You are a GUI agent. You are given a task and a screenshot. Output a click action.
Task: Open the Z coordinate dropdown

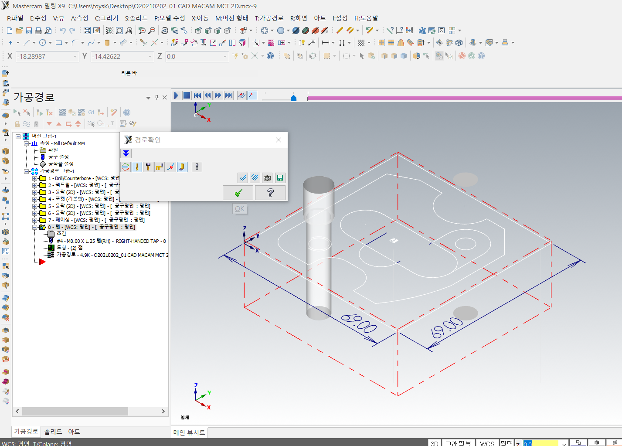pos(225,57)
